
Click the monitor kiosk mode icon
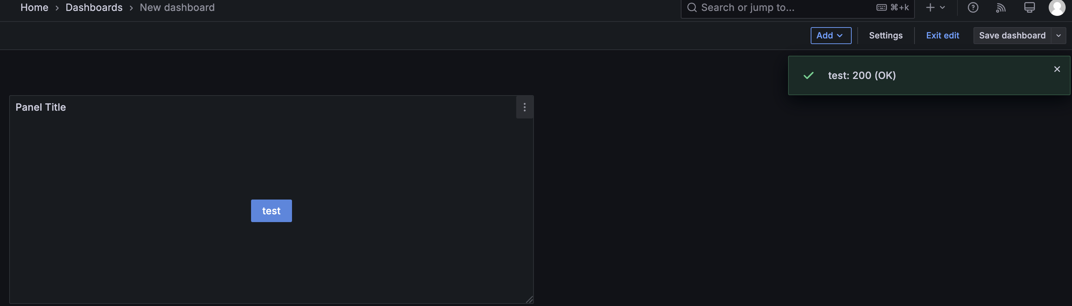1029,7
